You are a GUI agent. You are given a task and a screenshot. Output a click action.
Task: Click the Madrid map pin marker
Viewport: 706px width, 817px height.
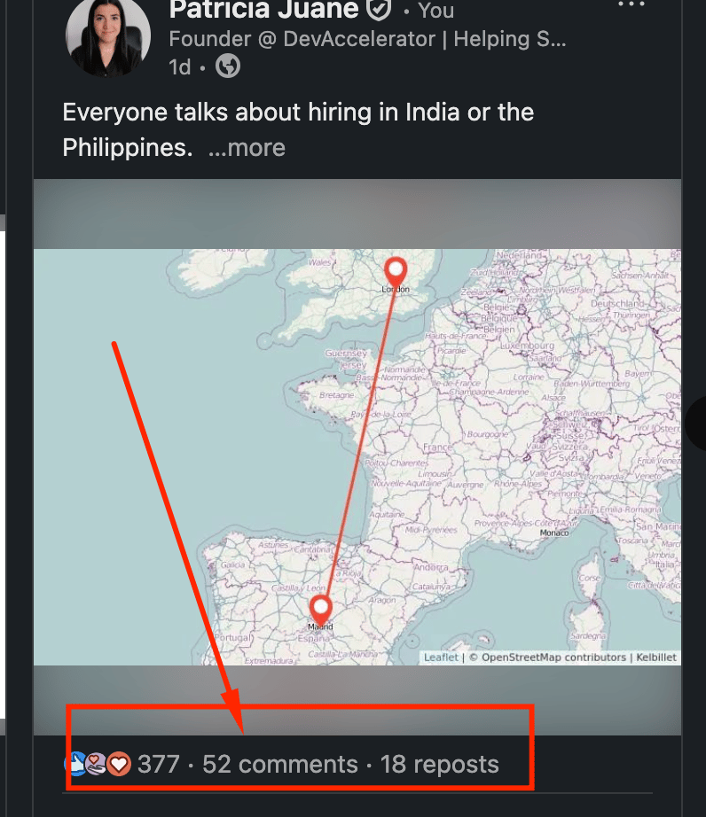320,608
